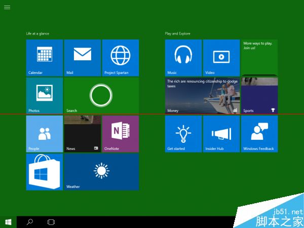
Task: Open Project Spartan browser tile
Action: tap(121, 58)
